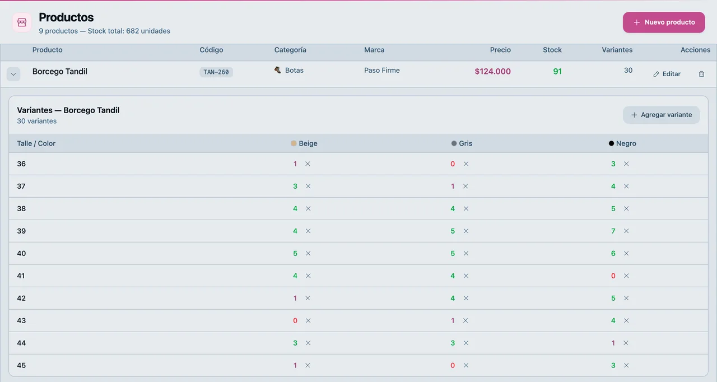The width and height of the screenshot is (717, 382).
Task: Click the stock total 91 value
Action: point(557,71)
